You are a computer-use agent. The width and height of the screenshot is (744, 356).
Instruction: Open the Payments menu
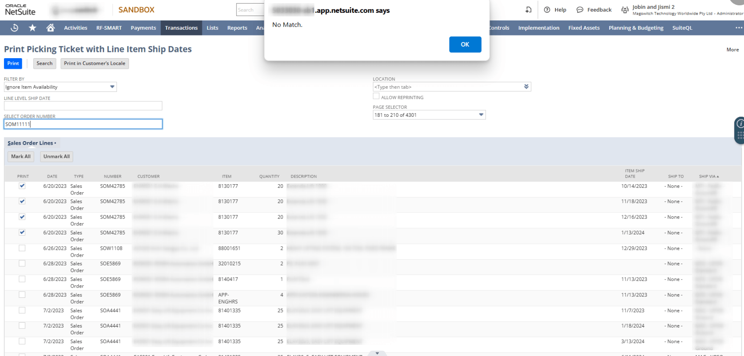pyautogui.click(x=143, y=28)
